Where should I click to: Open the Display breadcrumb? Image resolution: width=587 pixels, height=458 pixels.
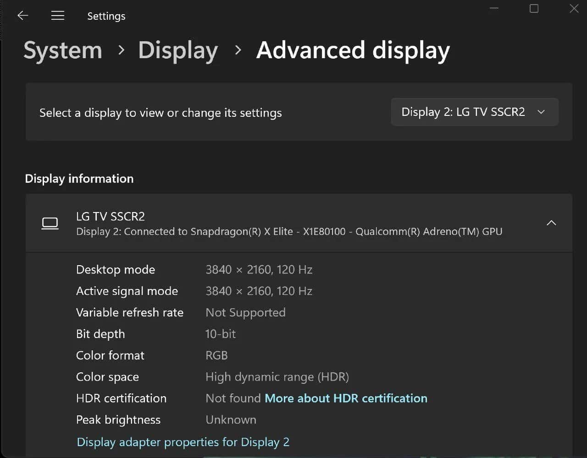tap(178, 50)
